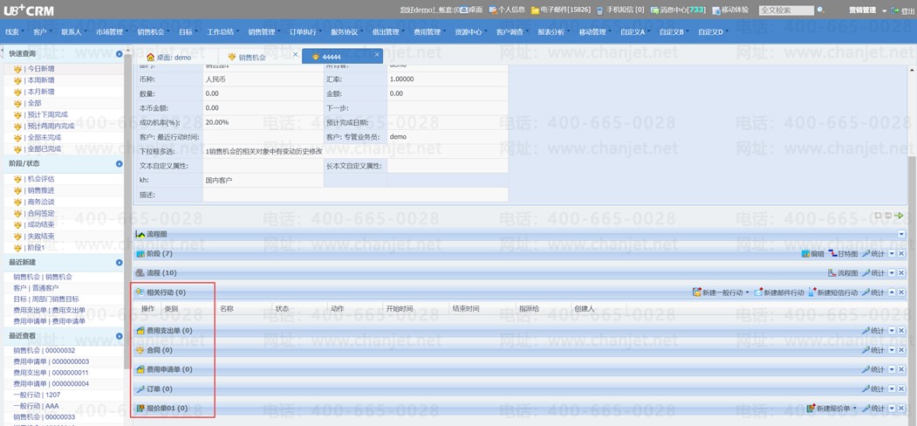
Task: Select the 预计下周完成 quick query
Action: [46, 114]
